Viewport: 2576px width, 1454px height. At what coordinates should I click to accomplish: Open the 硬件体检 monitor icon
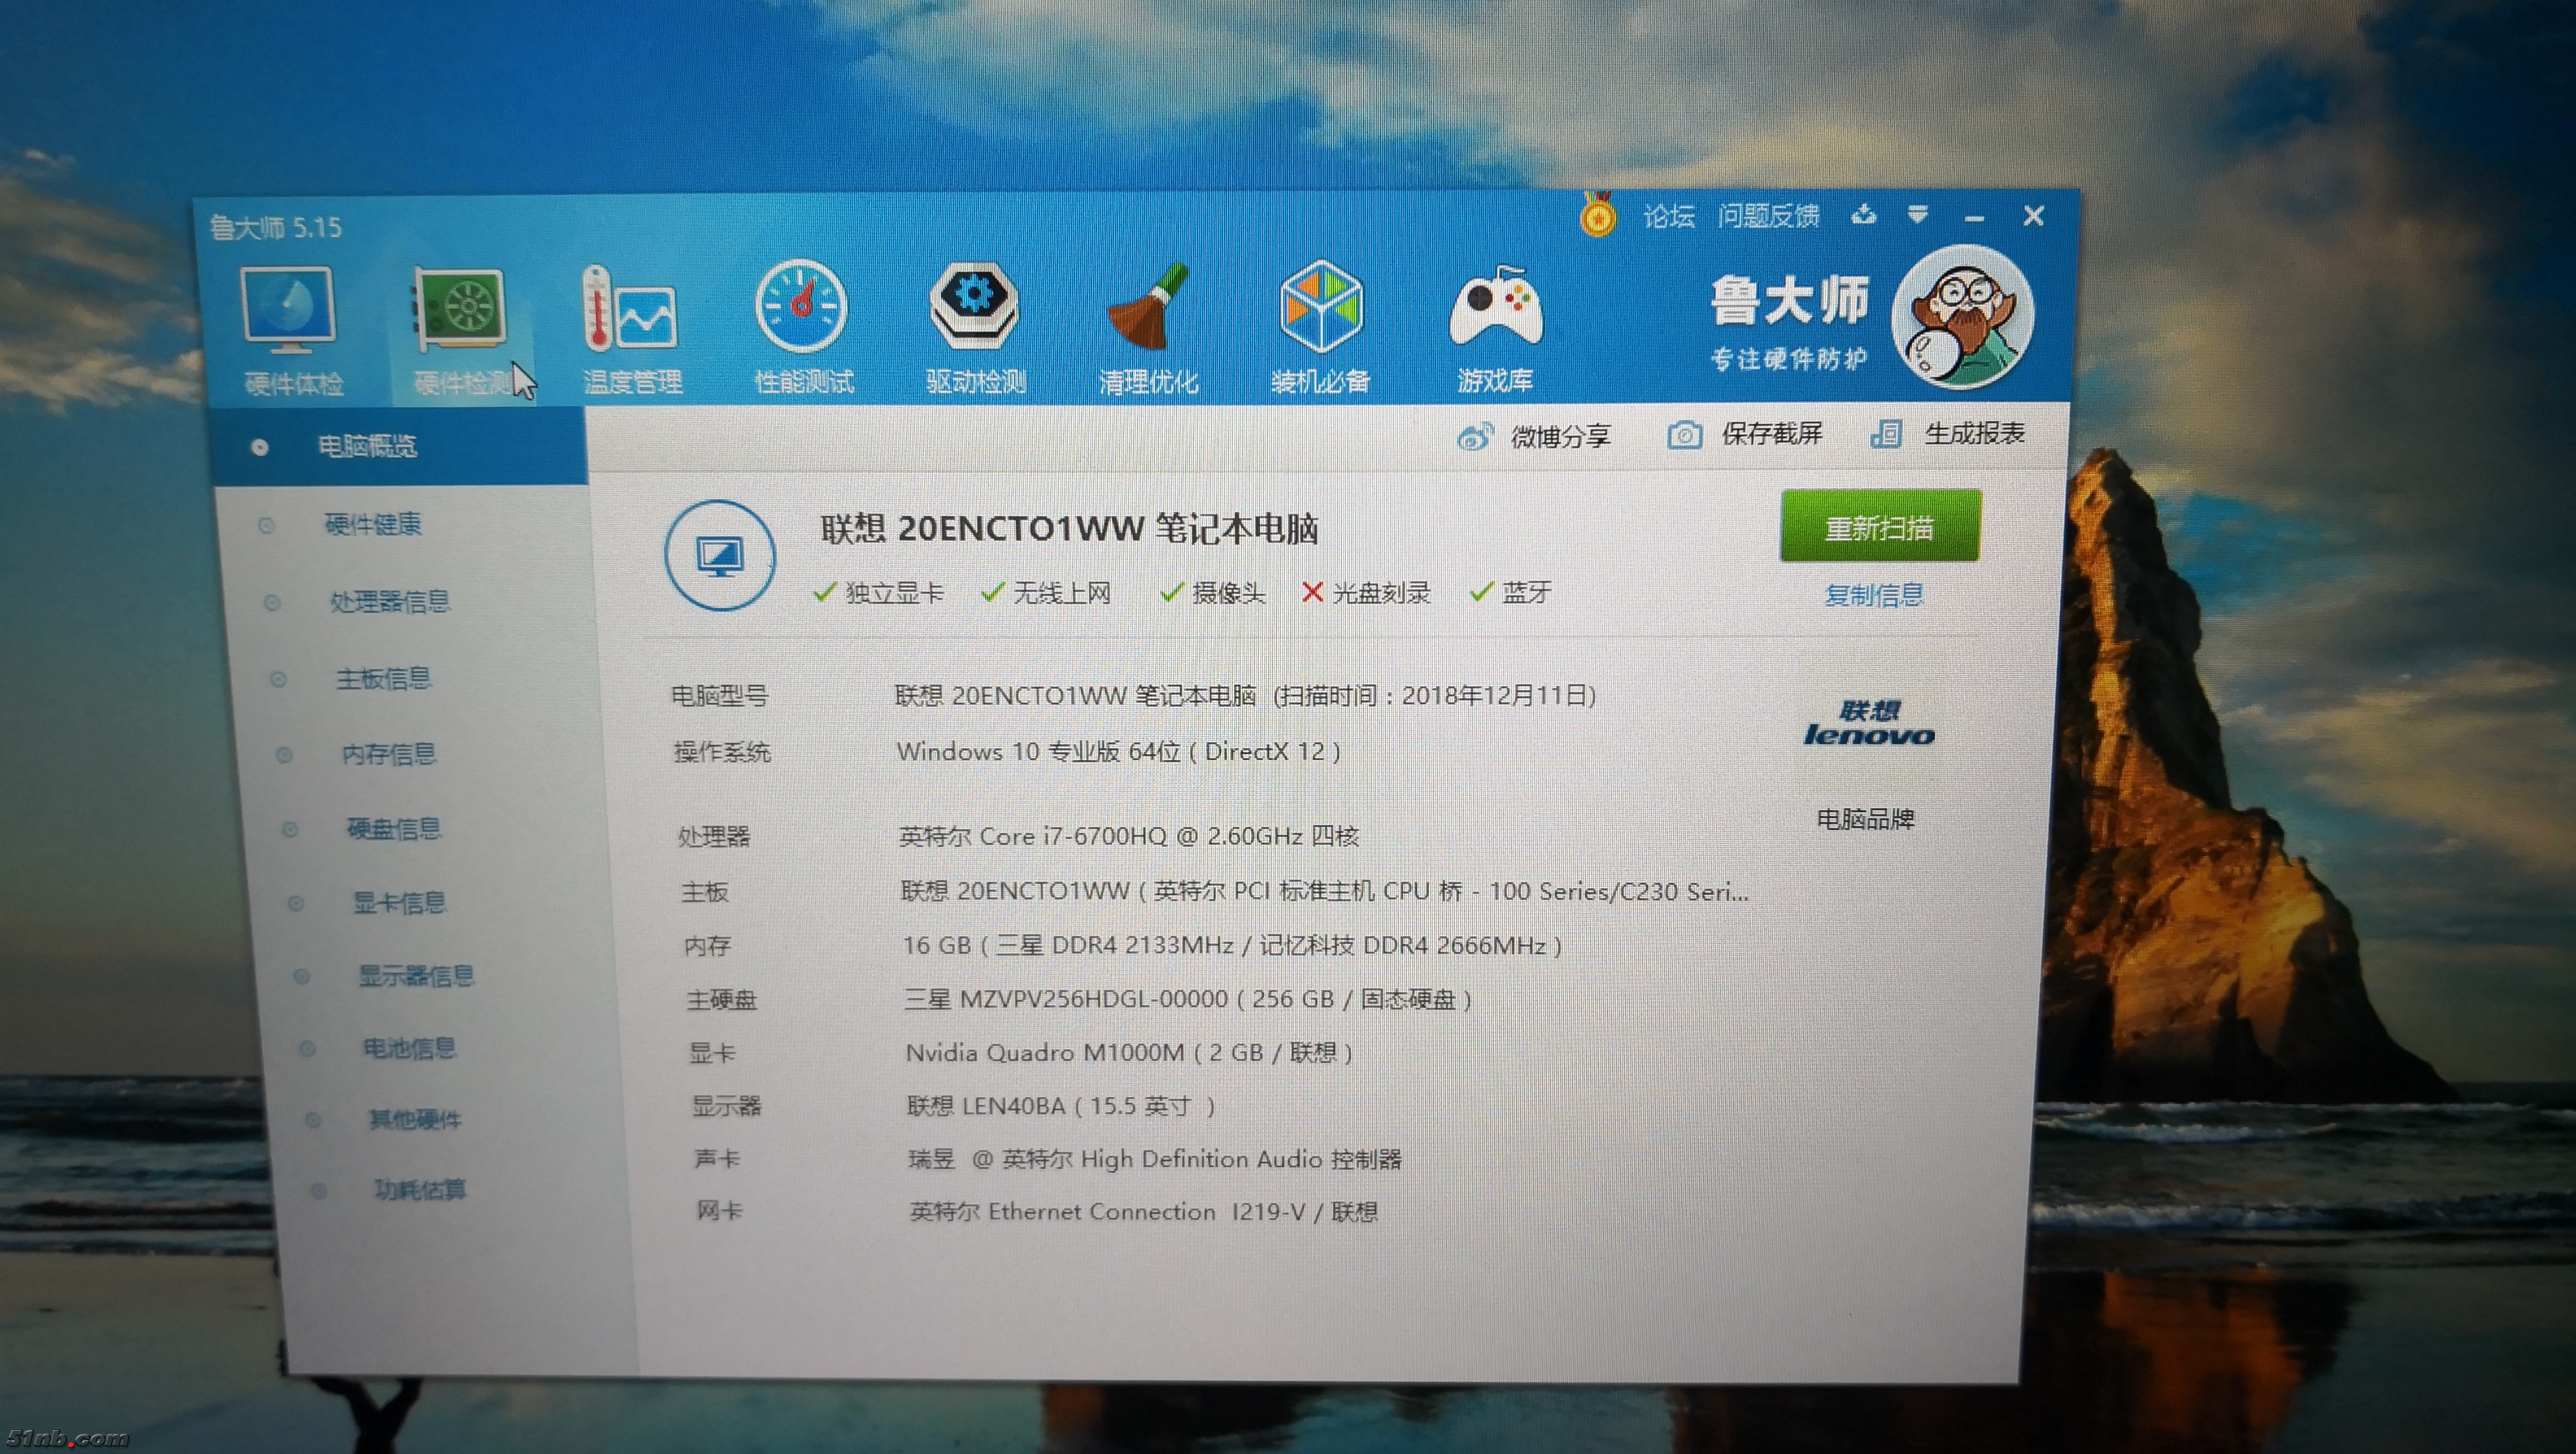click(x=288, y=310)
